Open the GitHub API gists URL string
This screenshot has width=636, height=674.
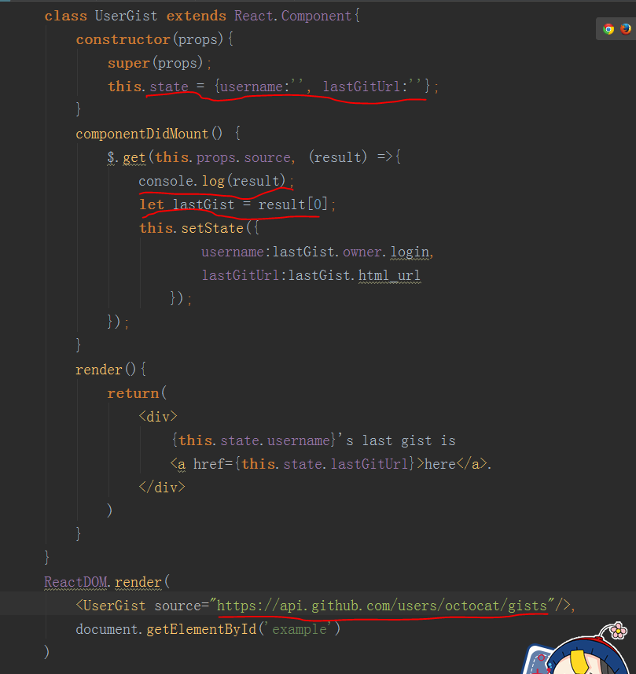[x=381, y=605]
